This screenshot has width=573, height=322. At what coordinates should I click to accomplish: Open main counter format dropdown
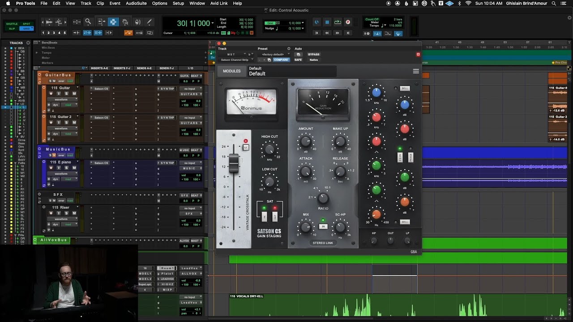(x=213, y=24)
